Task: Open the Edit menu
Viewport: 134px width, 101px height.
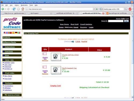Action: (7, 5)
